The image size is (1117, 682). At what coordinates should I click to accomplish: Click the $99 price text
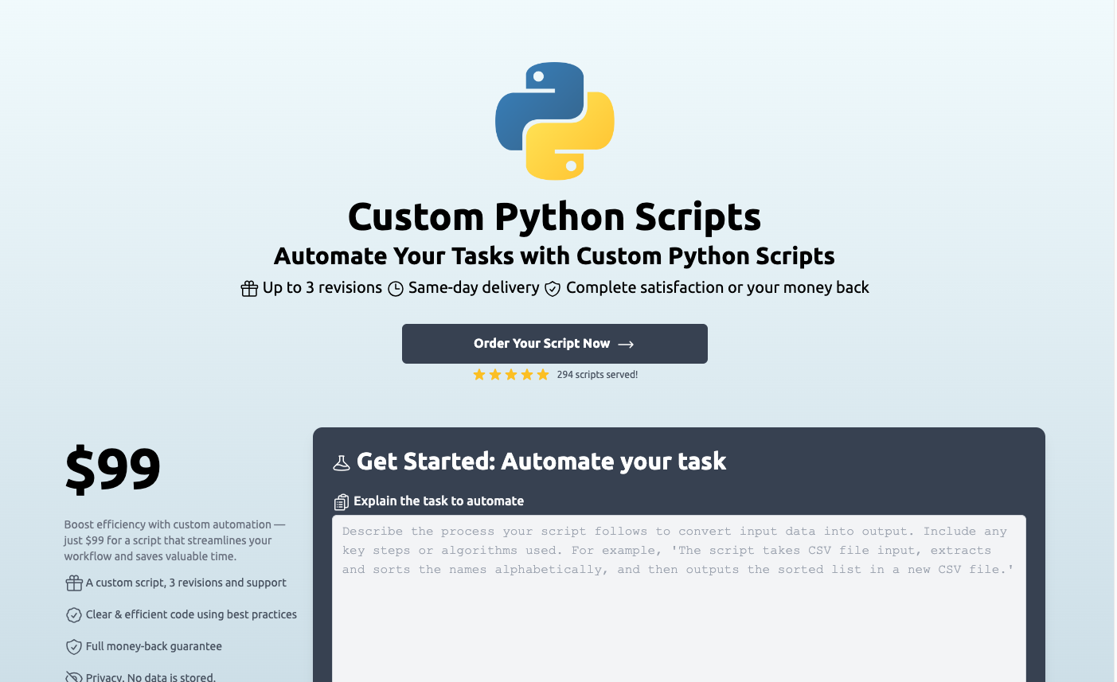[112, 468]
